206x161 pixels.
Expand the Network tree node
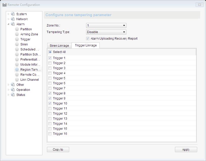[x=8, y=19]
